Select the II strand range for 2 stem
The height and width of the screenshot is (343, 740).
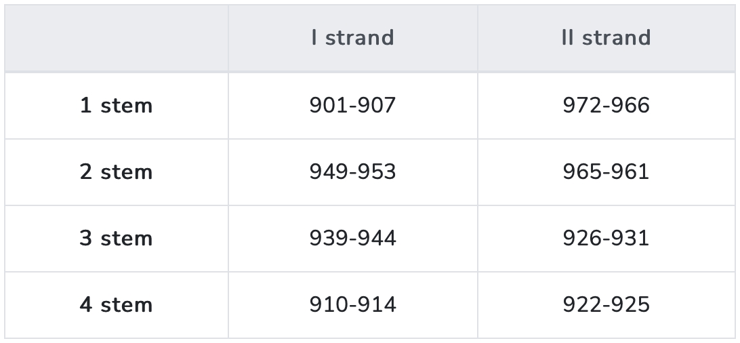[x=606, y=172]
